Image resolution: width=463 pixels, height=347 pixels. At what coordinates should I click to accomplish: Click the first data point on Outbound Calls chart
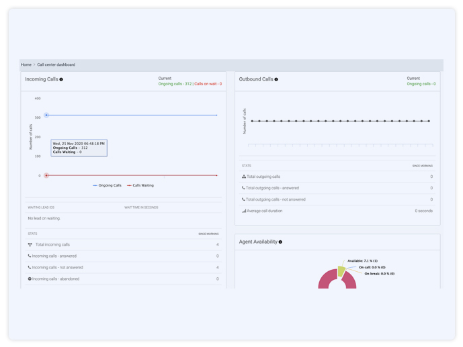pyautogui.click(x=252, y=121)
